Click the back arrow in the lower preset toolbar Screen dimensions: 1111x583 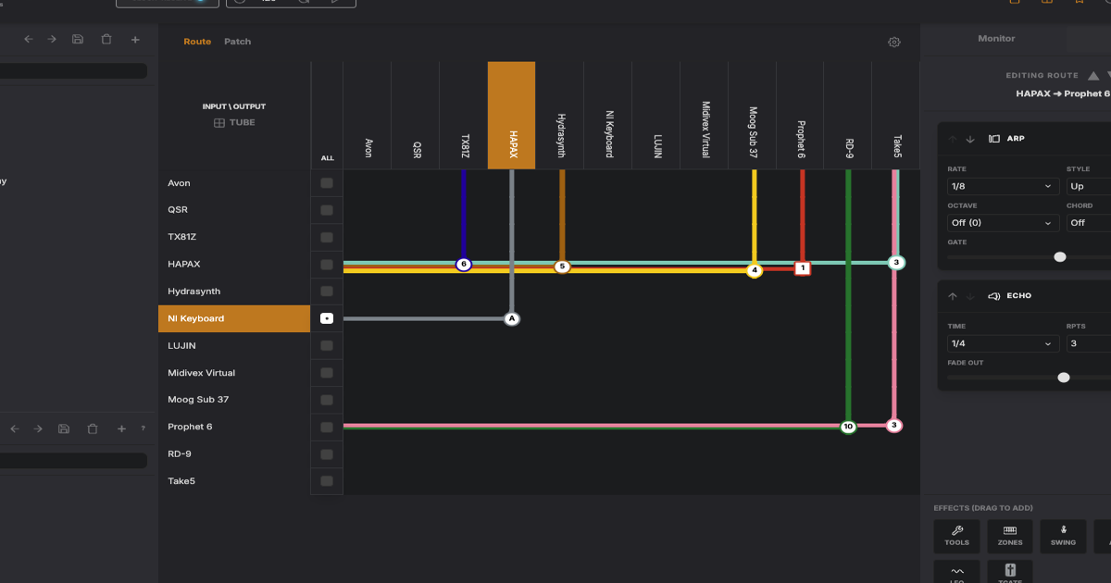tap(14, 428)
